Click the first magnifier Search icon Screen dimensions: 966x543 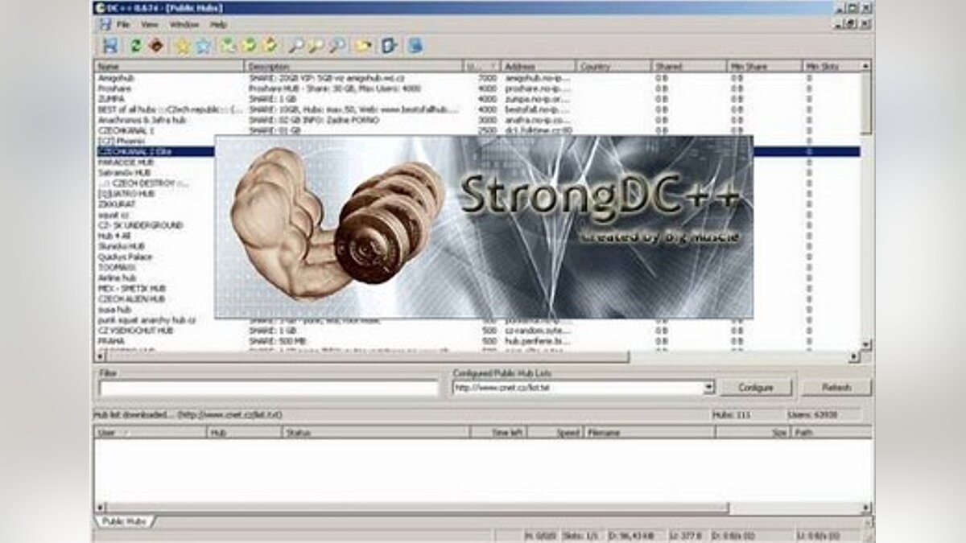(296, 46)
